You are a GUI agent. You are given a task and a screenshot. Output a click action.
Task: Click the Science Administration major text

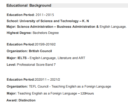[35, 27]
